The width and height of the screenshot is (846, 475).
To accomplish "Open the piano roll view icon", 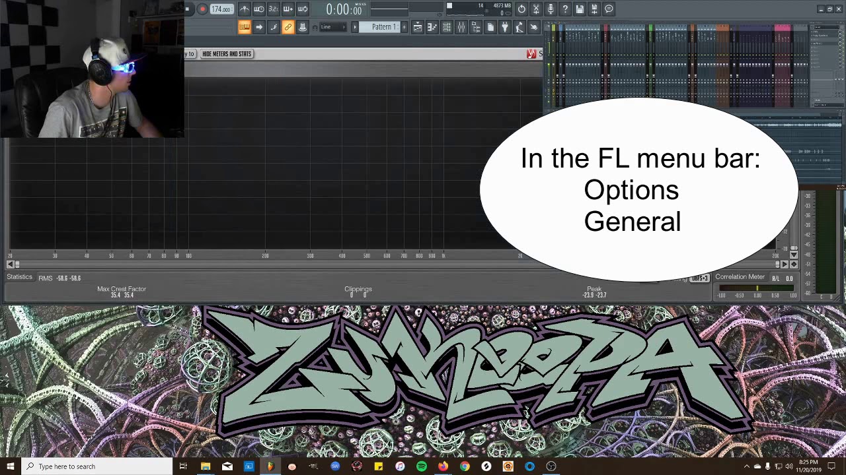I will (x=432, y=27).
